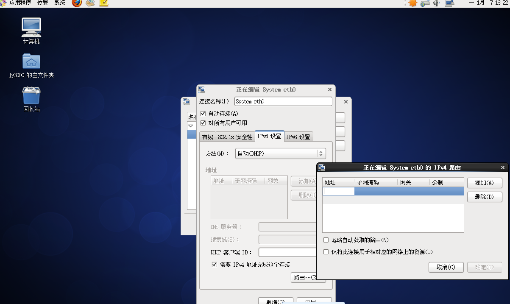
Task: Open the 位置 menu
Action: pos(42,3)
